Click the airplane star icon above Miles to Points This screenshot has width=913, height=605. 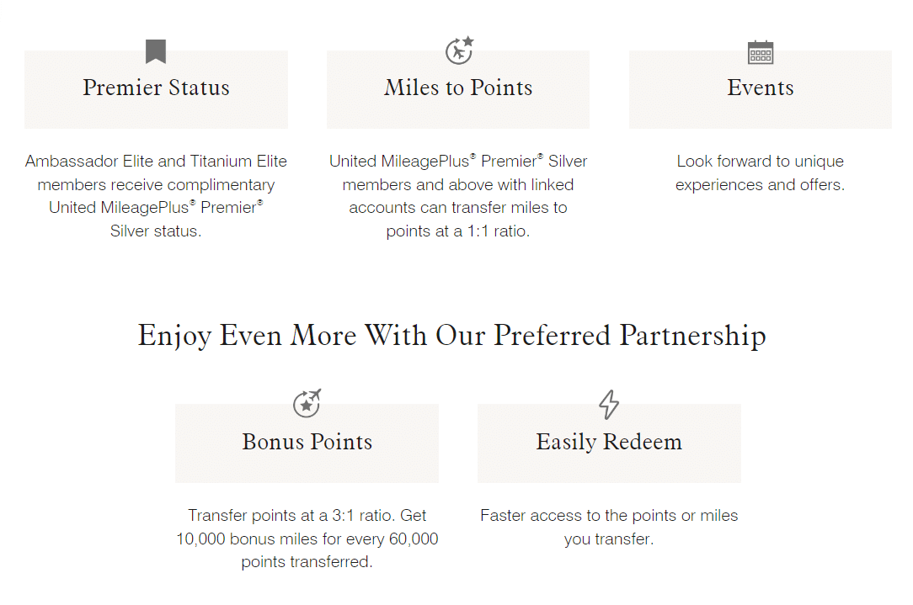tap(459, 50)
